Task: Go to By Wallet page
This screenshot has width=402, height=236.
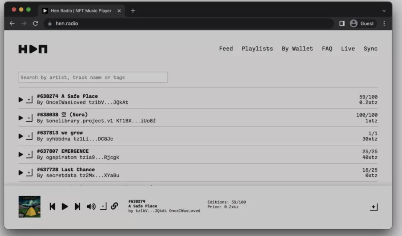Action: [297, 49]
